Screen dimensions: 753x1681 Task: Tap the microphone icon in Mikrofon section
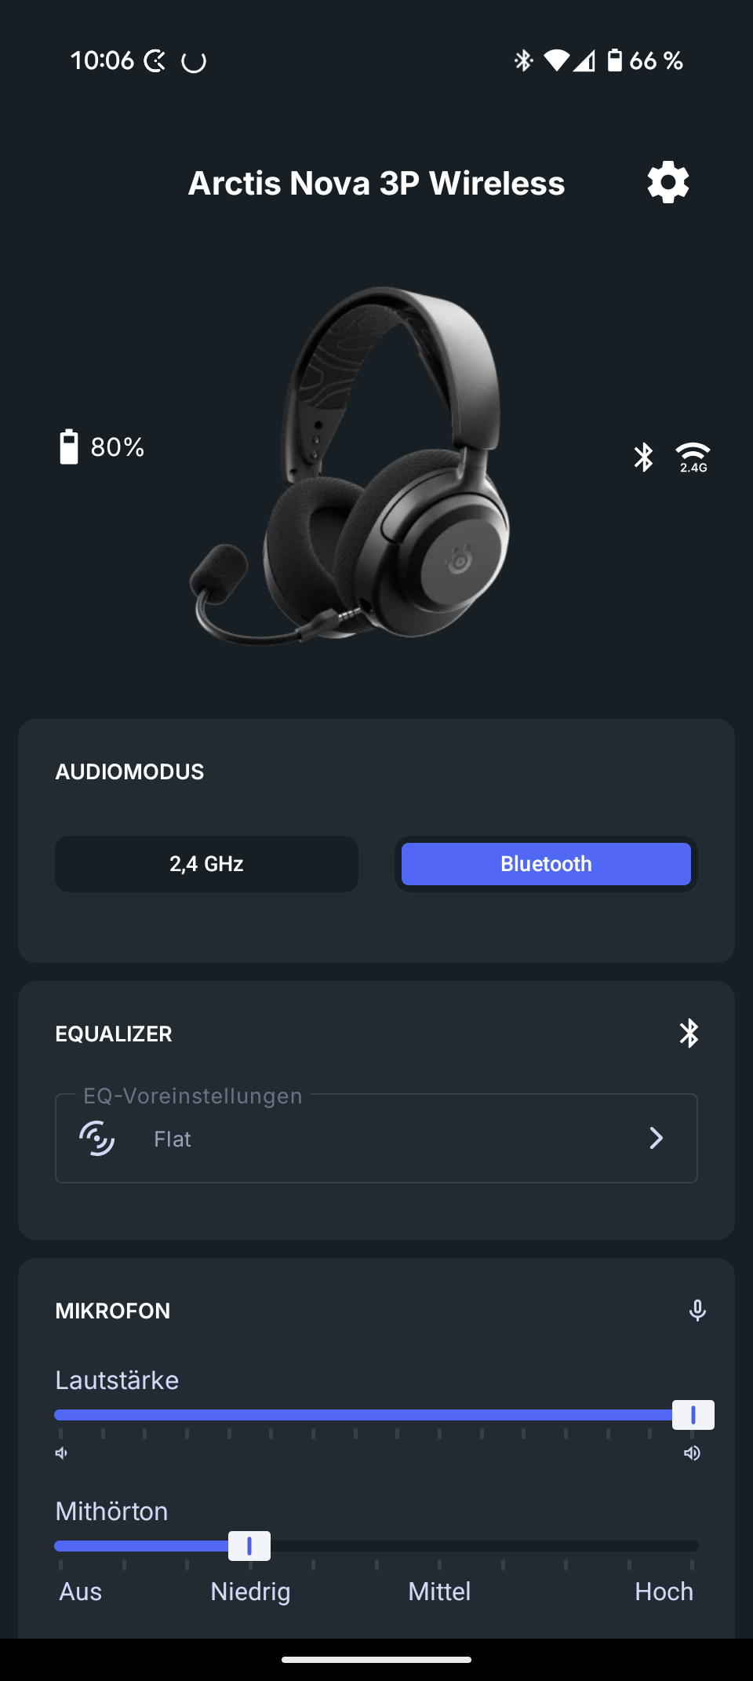pyautogui.click(x=697, y=1310)
